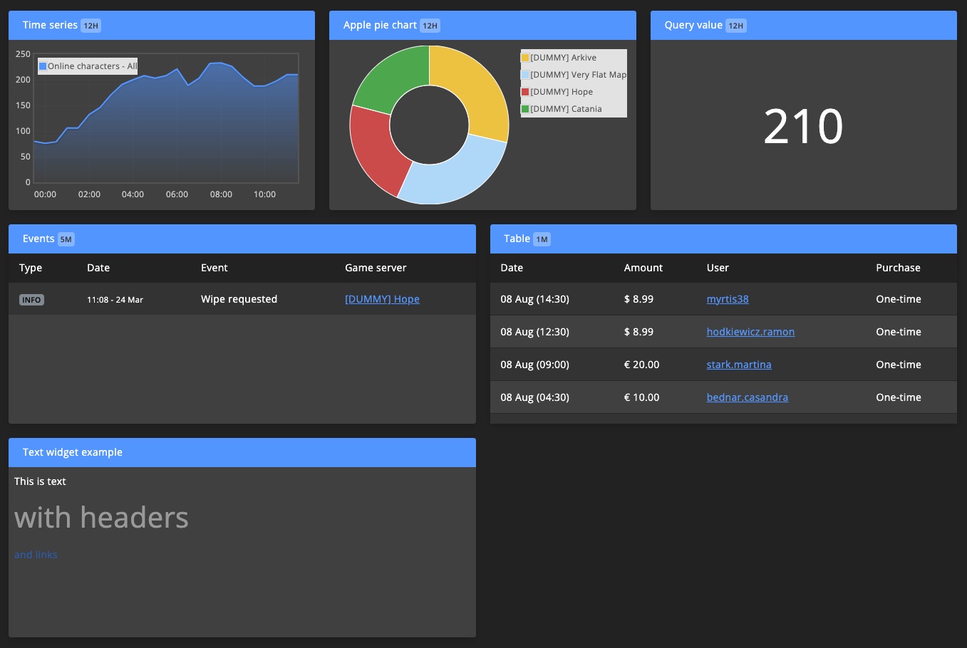Open the stark.martina user link

(739, 365)
